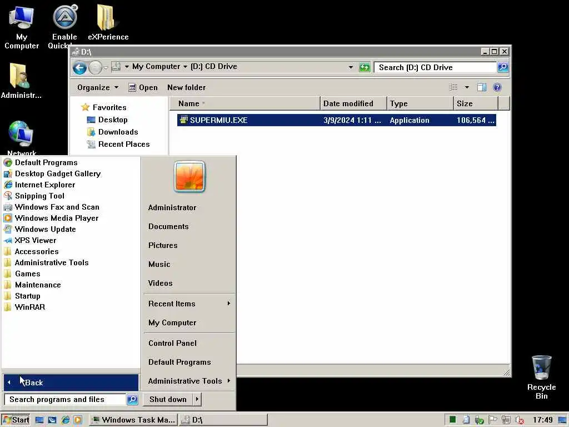Image resolution: width=569 pixels, height=427 pixels.
Task: Click the Explorer forward arrow button
Action: 95,67
